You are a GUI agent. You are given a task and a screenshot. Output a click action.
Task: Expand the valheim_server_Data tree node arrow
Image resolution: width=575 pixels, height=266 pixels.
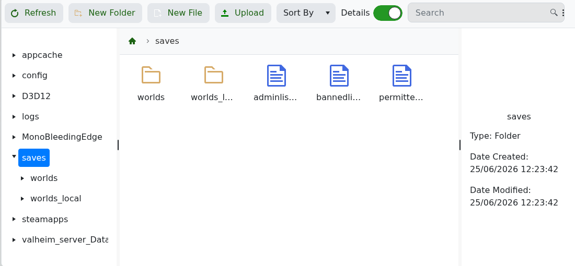point(14,240)
